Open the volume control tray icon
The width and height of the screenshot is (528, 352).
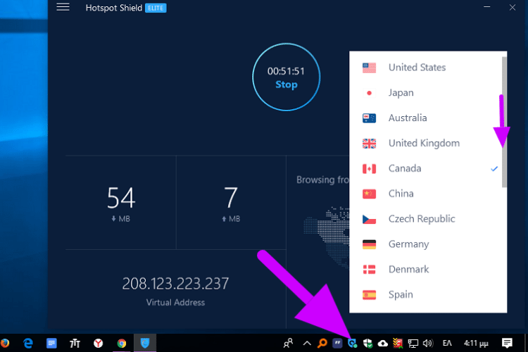(427, 344)
